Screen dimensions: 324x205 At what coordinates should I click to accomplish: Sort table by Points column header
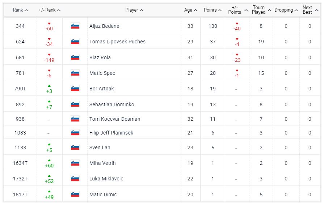click(213, 10)
